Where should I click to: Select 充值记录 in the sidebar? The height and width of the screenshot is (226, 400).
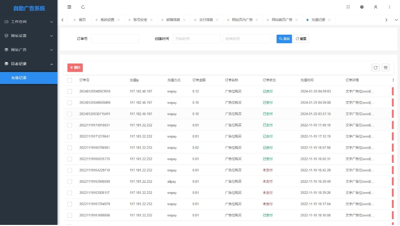pos(29,78)
